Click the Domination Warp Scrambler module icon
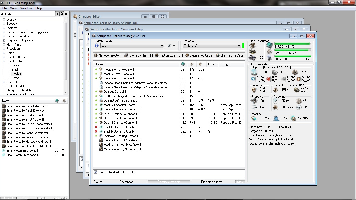 coord(101,101)
